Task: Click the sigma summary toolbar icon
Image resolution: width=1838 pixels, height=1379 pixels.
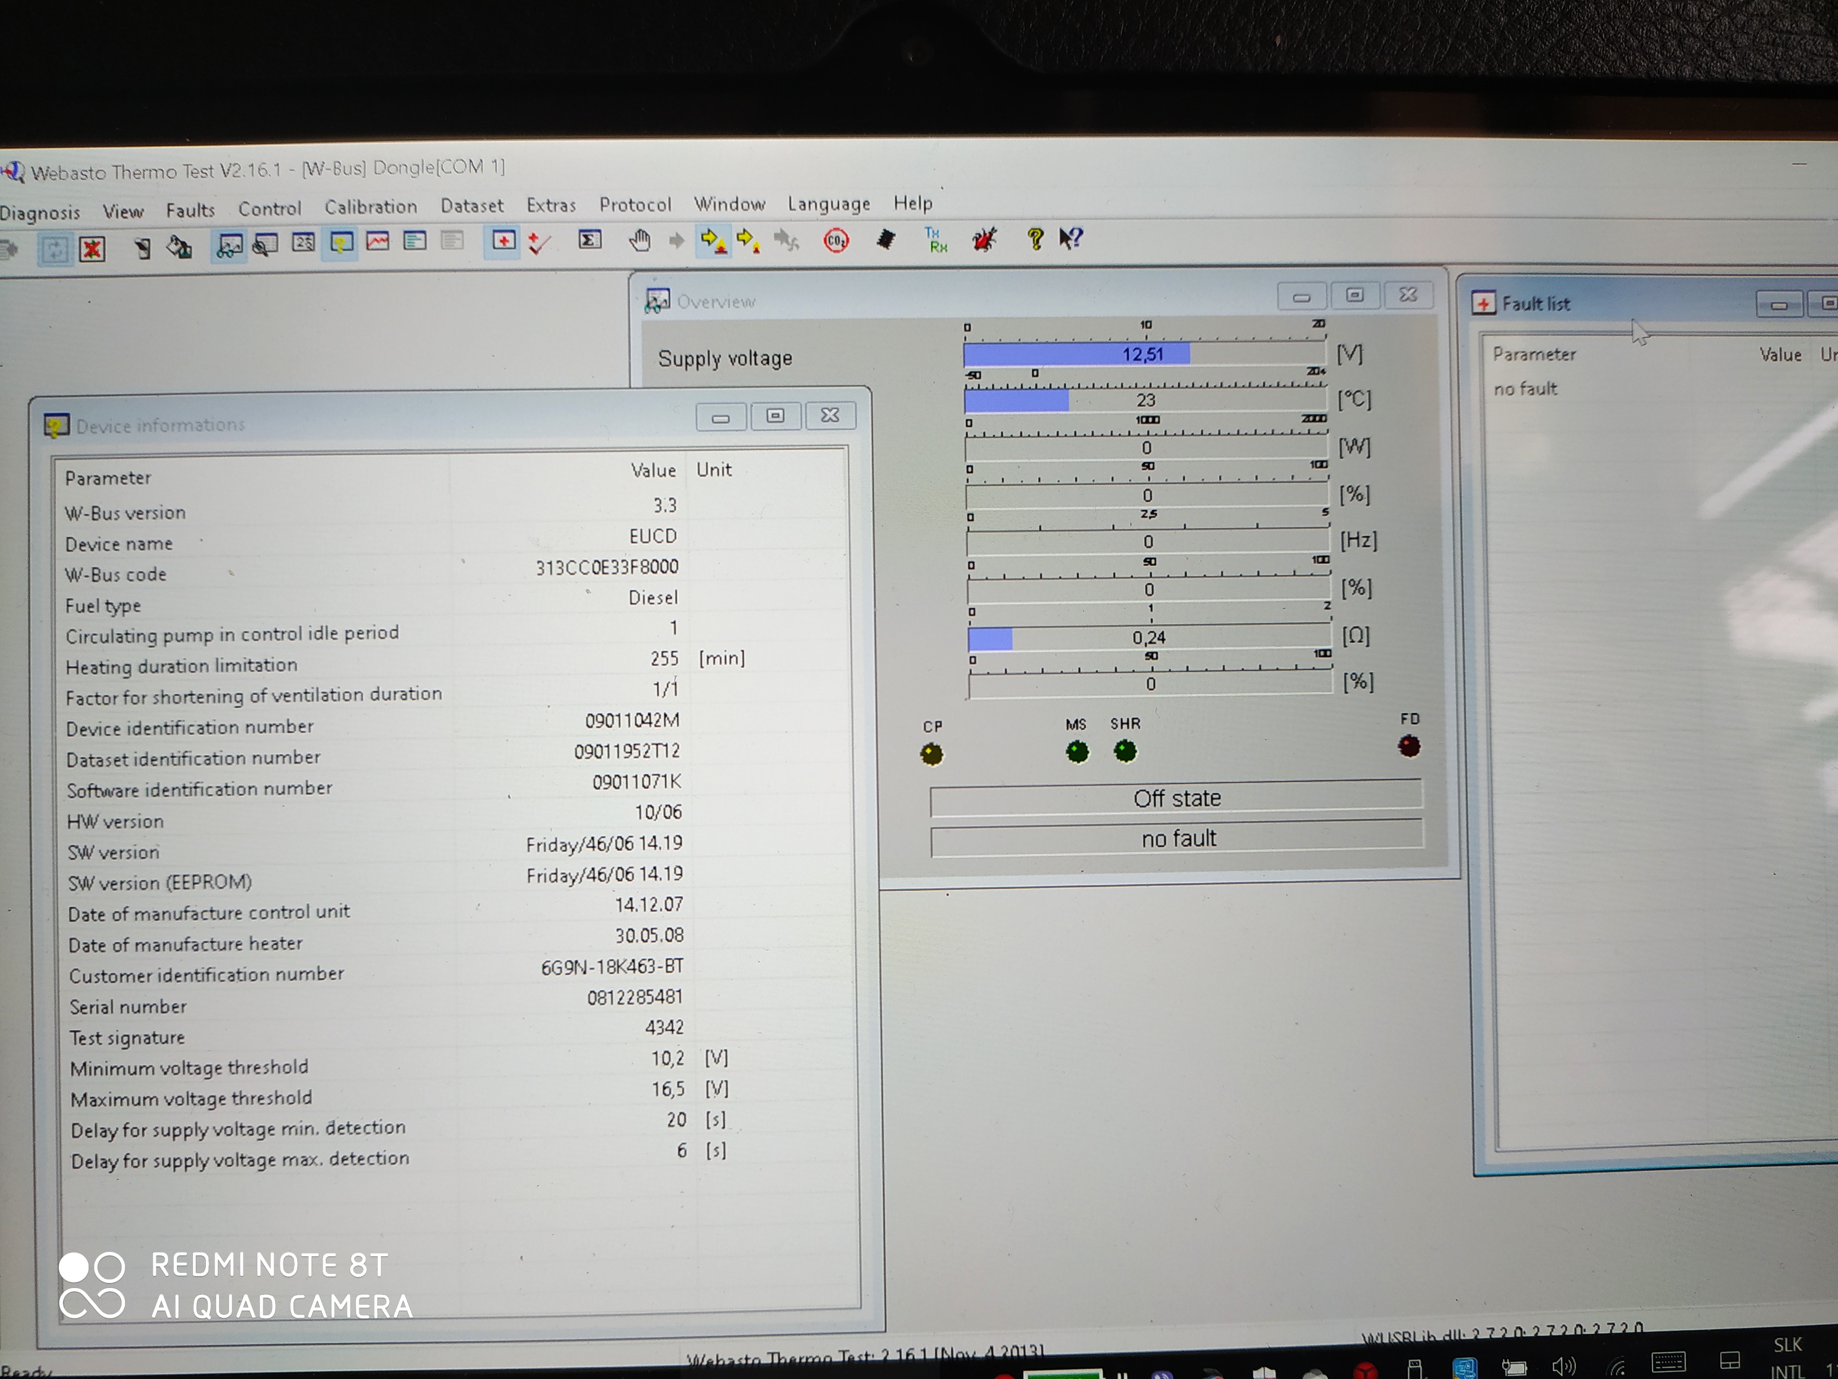Action: tap(589, 241)
